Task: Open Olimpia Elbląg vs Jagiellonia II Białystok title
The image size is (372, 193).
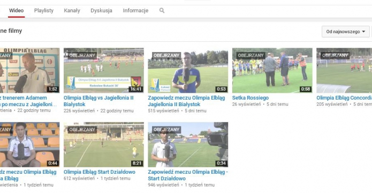Action: pyautogui.click(x=98, y=101)
